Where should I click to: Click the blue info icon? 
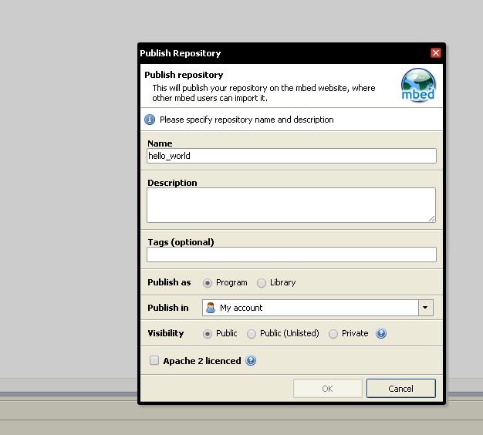[150, 120]
